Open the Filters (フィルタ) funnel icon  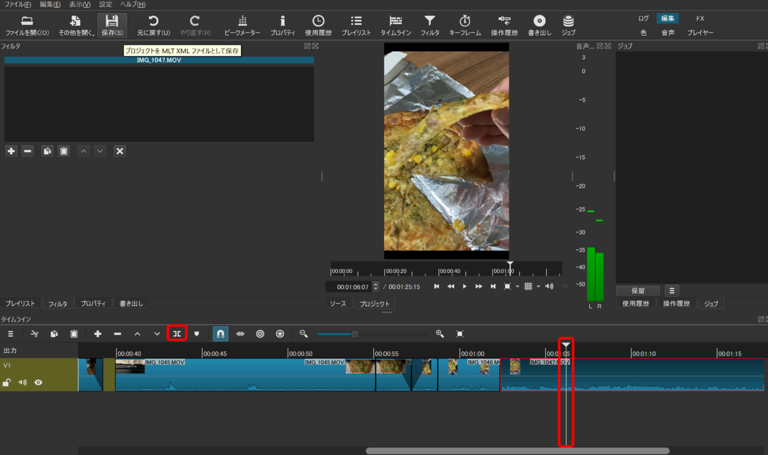click(429, 26)
